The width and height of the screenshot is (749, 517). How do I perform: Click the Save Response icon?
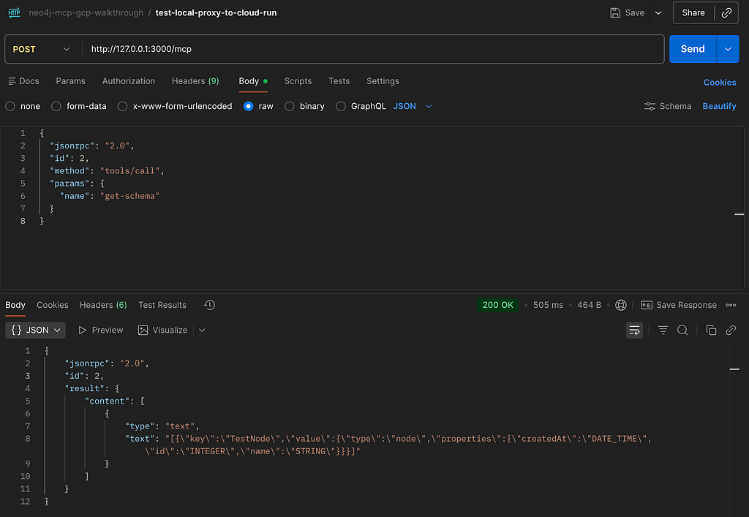pyautogui.click(x=647, y=305)
